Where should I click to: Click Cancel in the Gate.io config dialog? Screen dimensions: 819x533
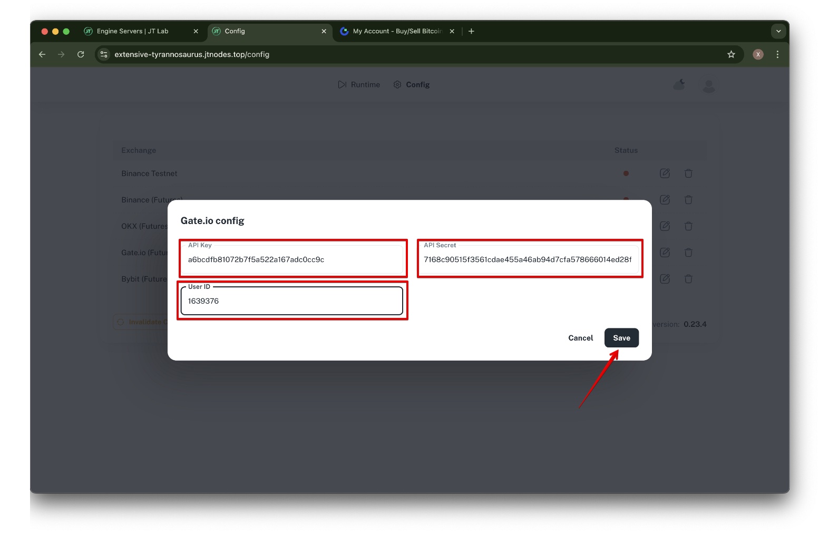coord(580,338)
